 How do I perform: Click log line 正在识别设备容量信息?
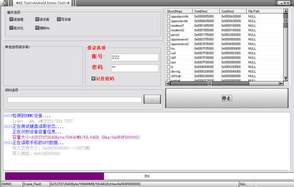point(37,132)
